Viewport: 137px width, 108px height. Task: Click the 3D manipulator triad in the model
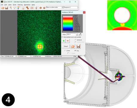(x=119, y=76)
